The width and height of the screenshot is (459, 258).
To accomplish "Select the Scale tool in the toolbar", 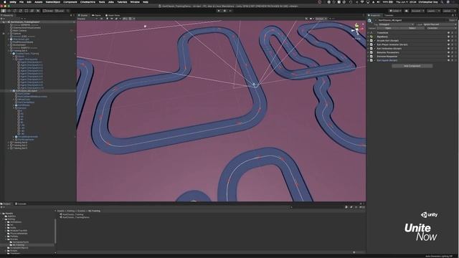I will (x=21, y=11).
